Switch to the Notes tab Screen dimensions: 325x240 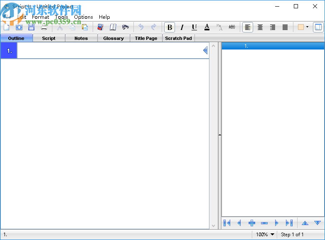coord(81,38)
